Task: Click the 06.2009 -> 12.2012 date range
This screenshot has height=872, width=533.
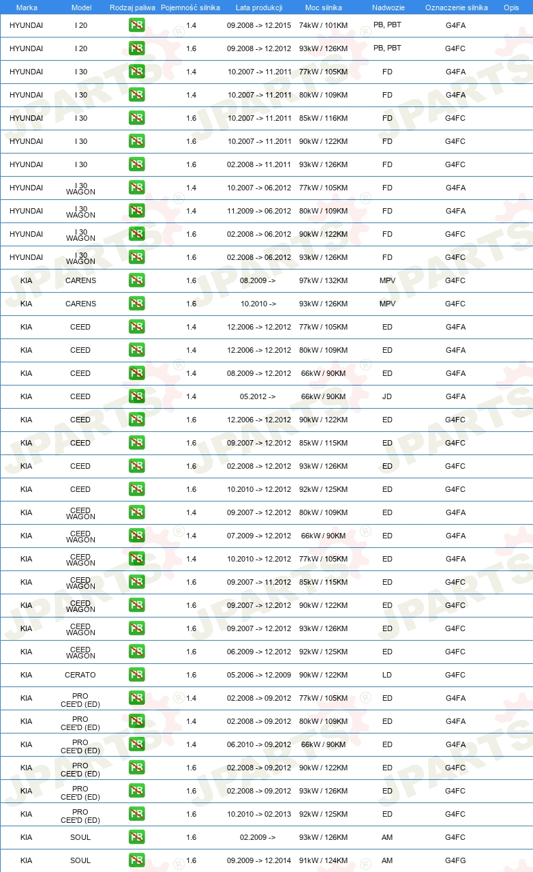Action: pos(259,652)
